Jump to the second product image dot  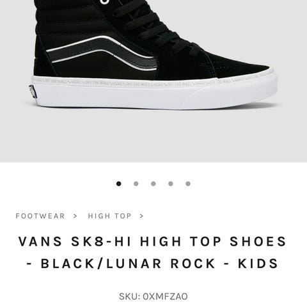tap(136, 184)
